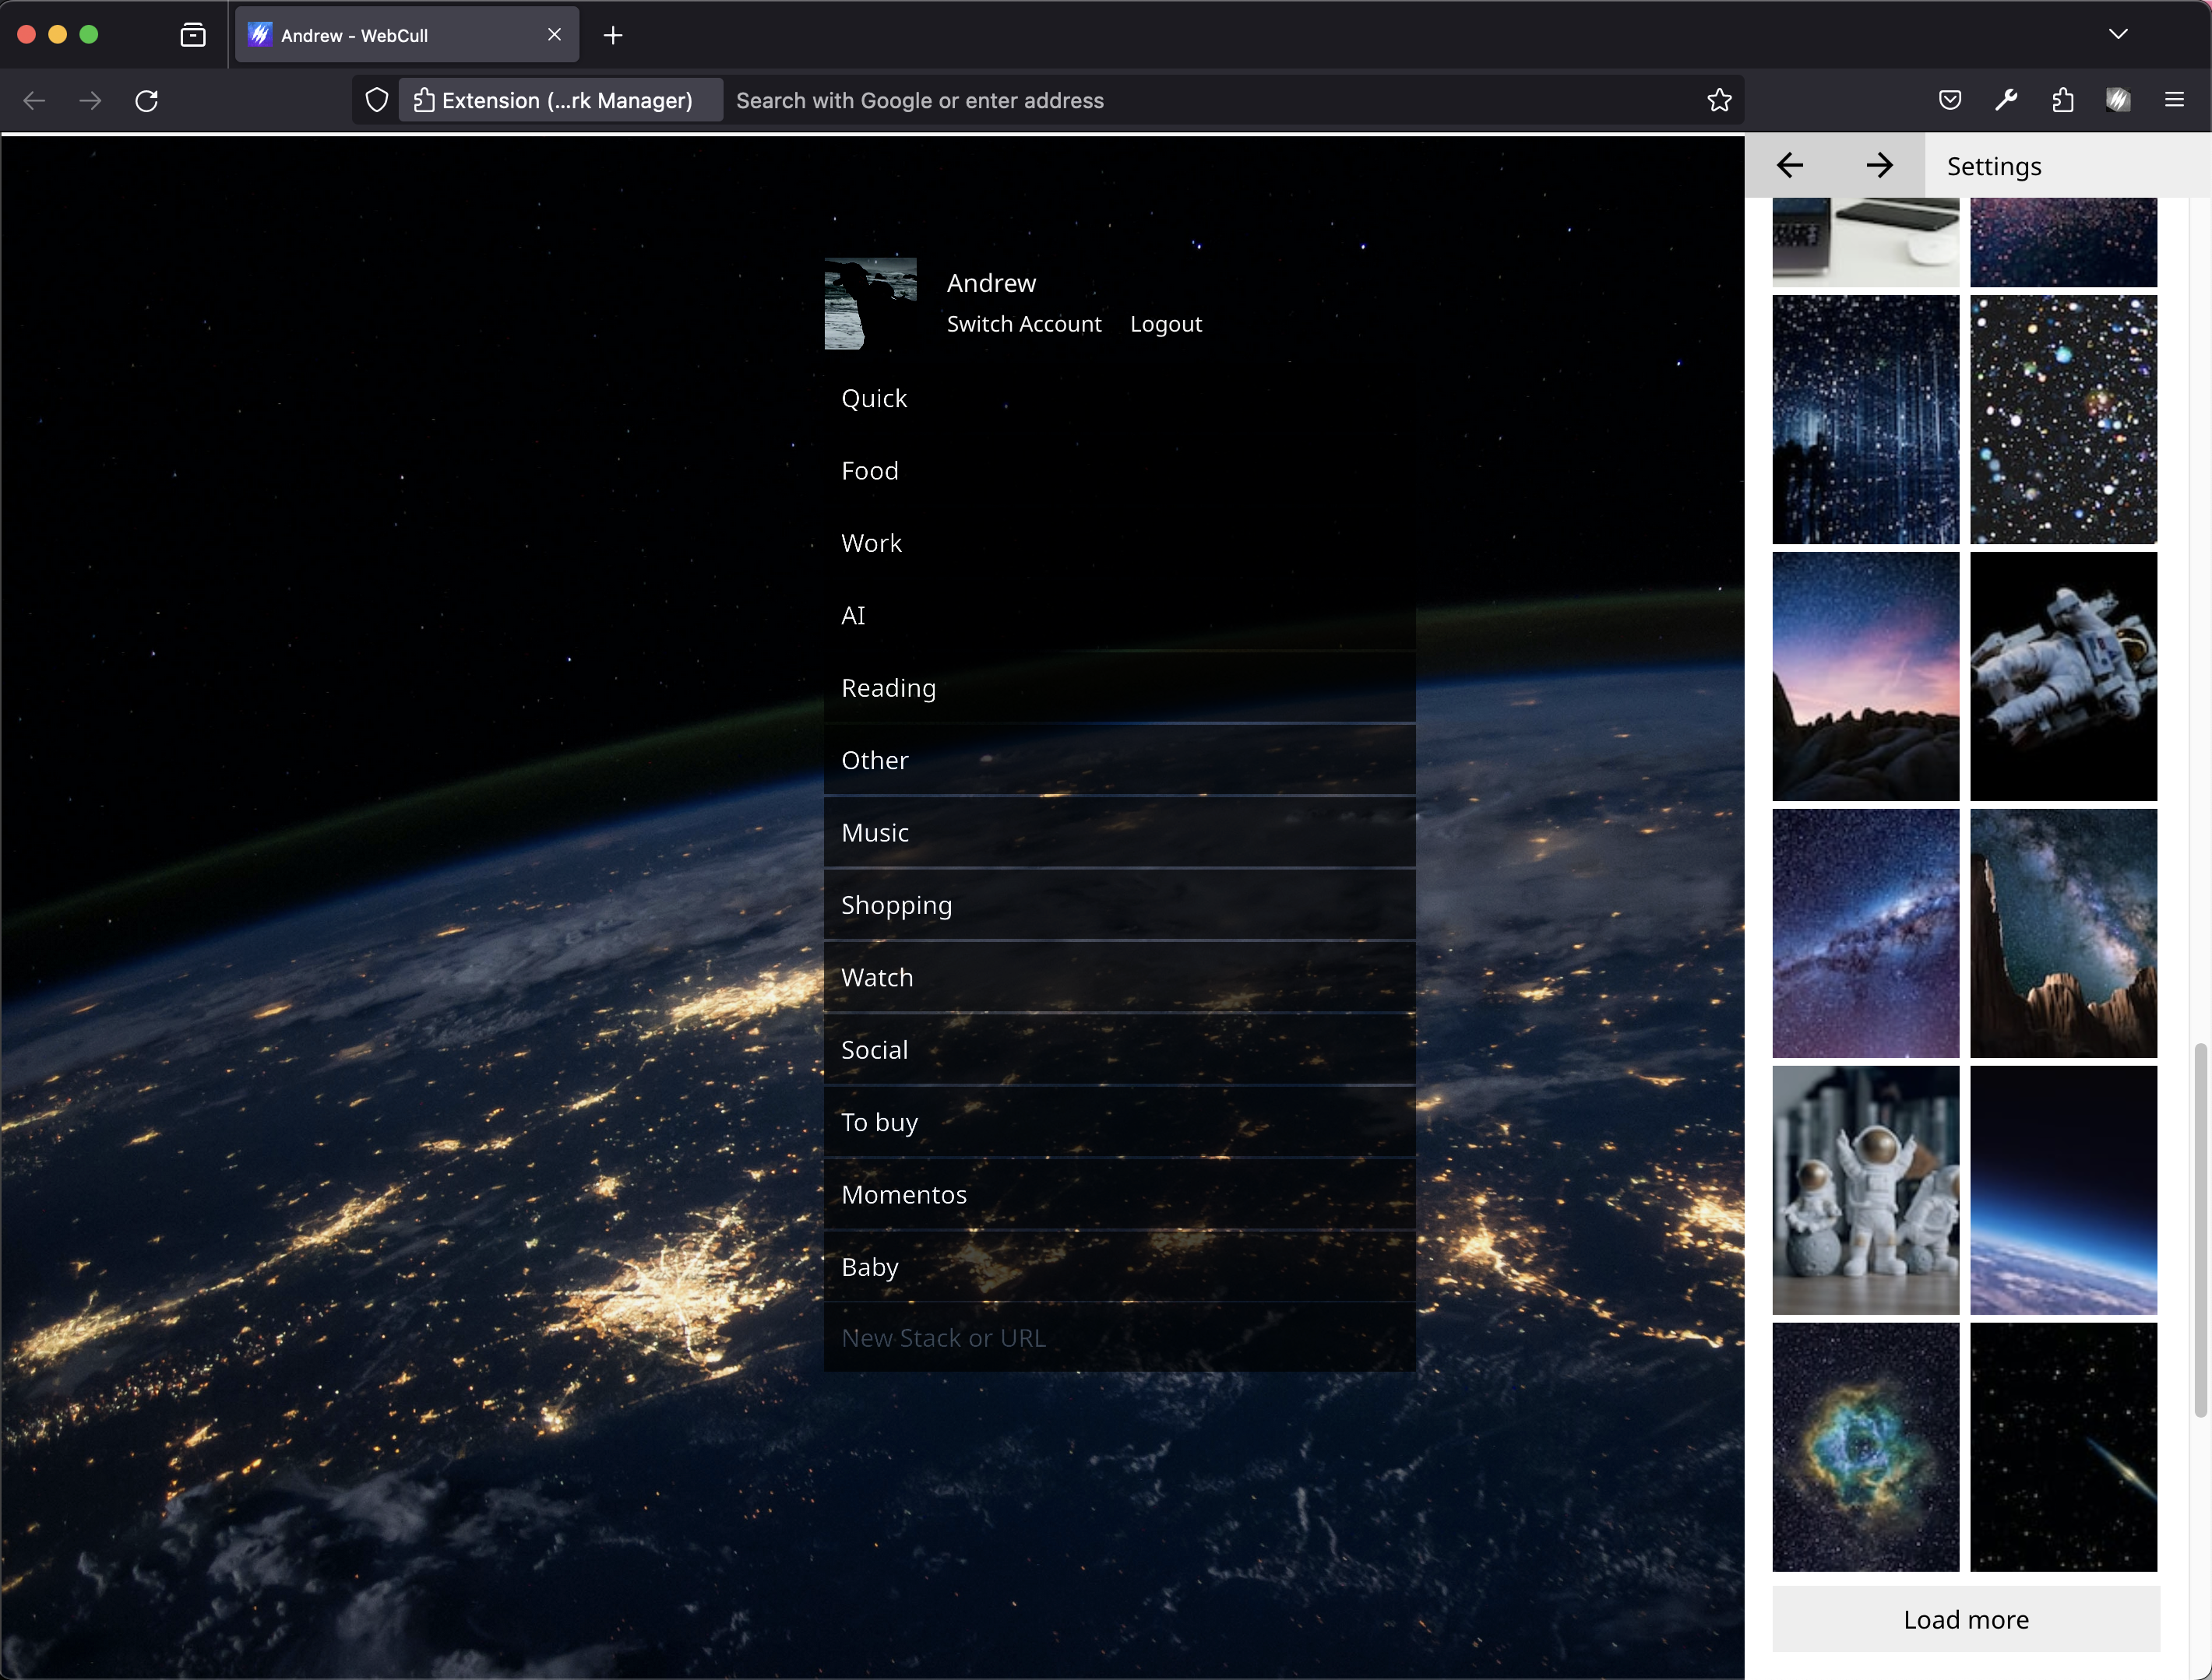Choose the blue light-room installation wallpaper

click(x=1866, y=419)
